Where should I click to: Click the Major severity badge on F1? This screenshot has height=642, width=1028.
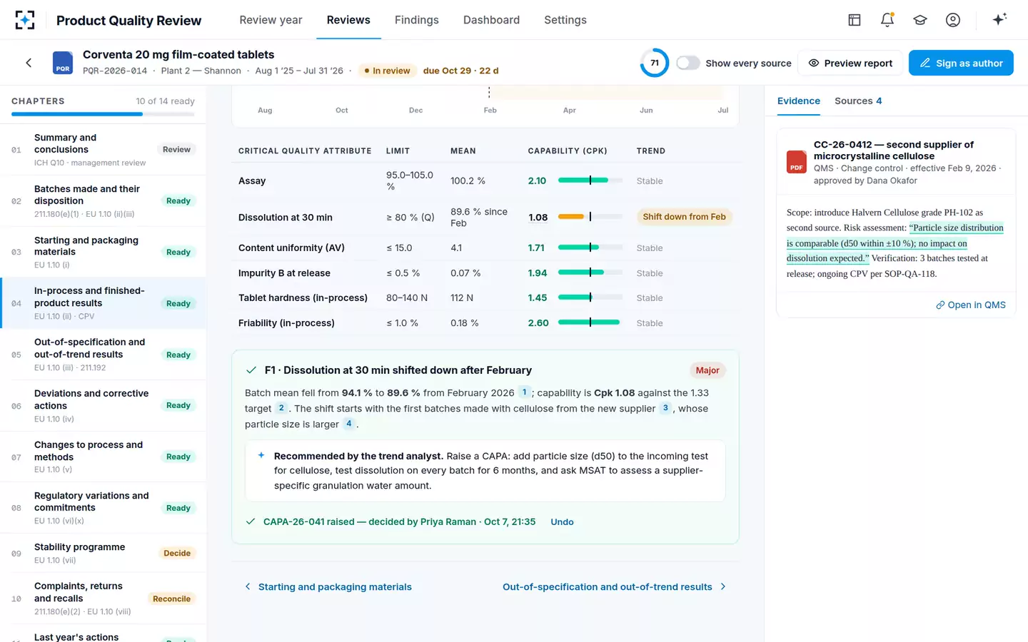[707, 370]
